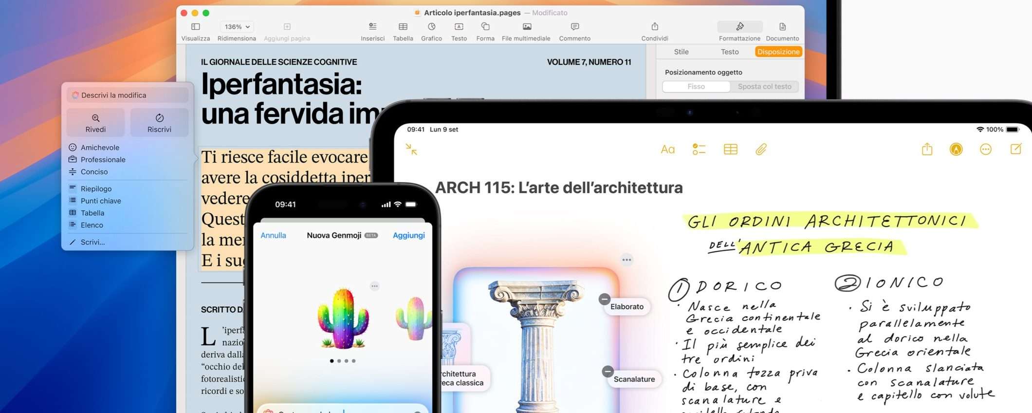Select Sposta col testo positioning option

click(x=764, y=87)
